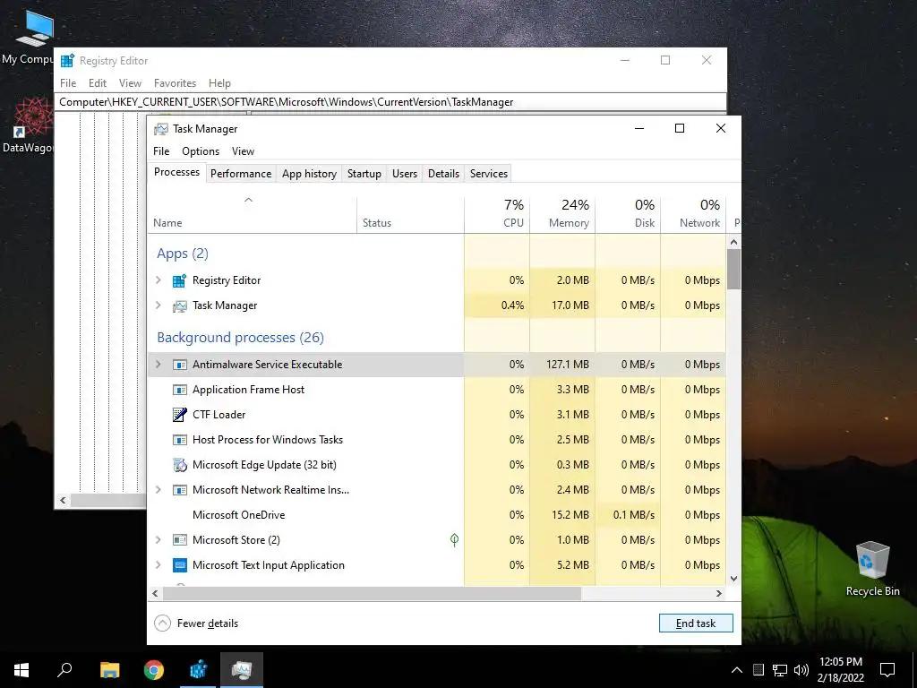Screen dimensions: 917x688
Task: Expand the Microsoft Store (2) group
Action: [158, 540]
